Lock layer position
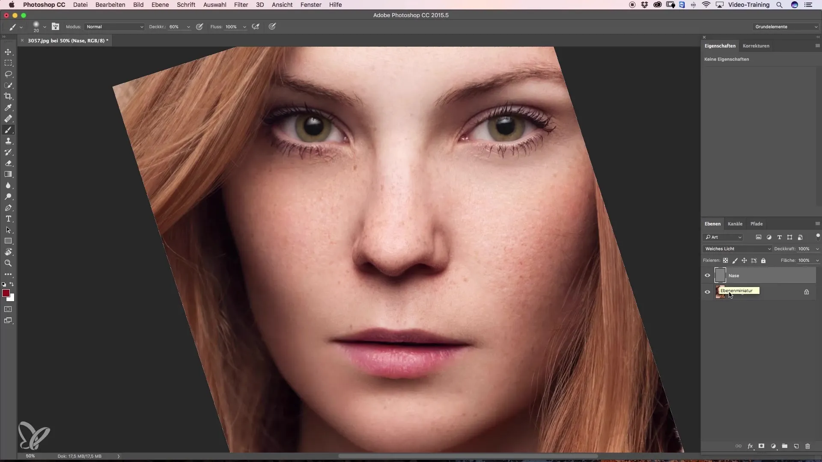Image resolution: width=822 pixels, height=462 pixels. coord(744,260)
